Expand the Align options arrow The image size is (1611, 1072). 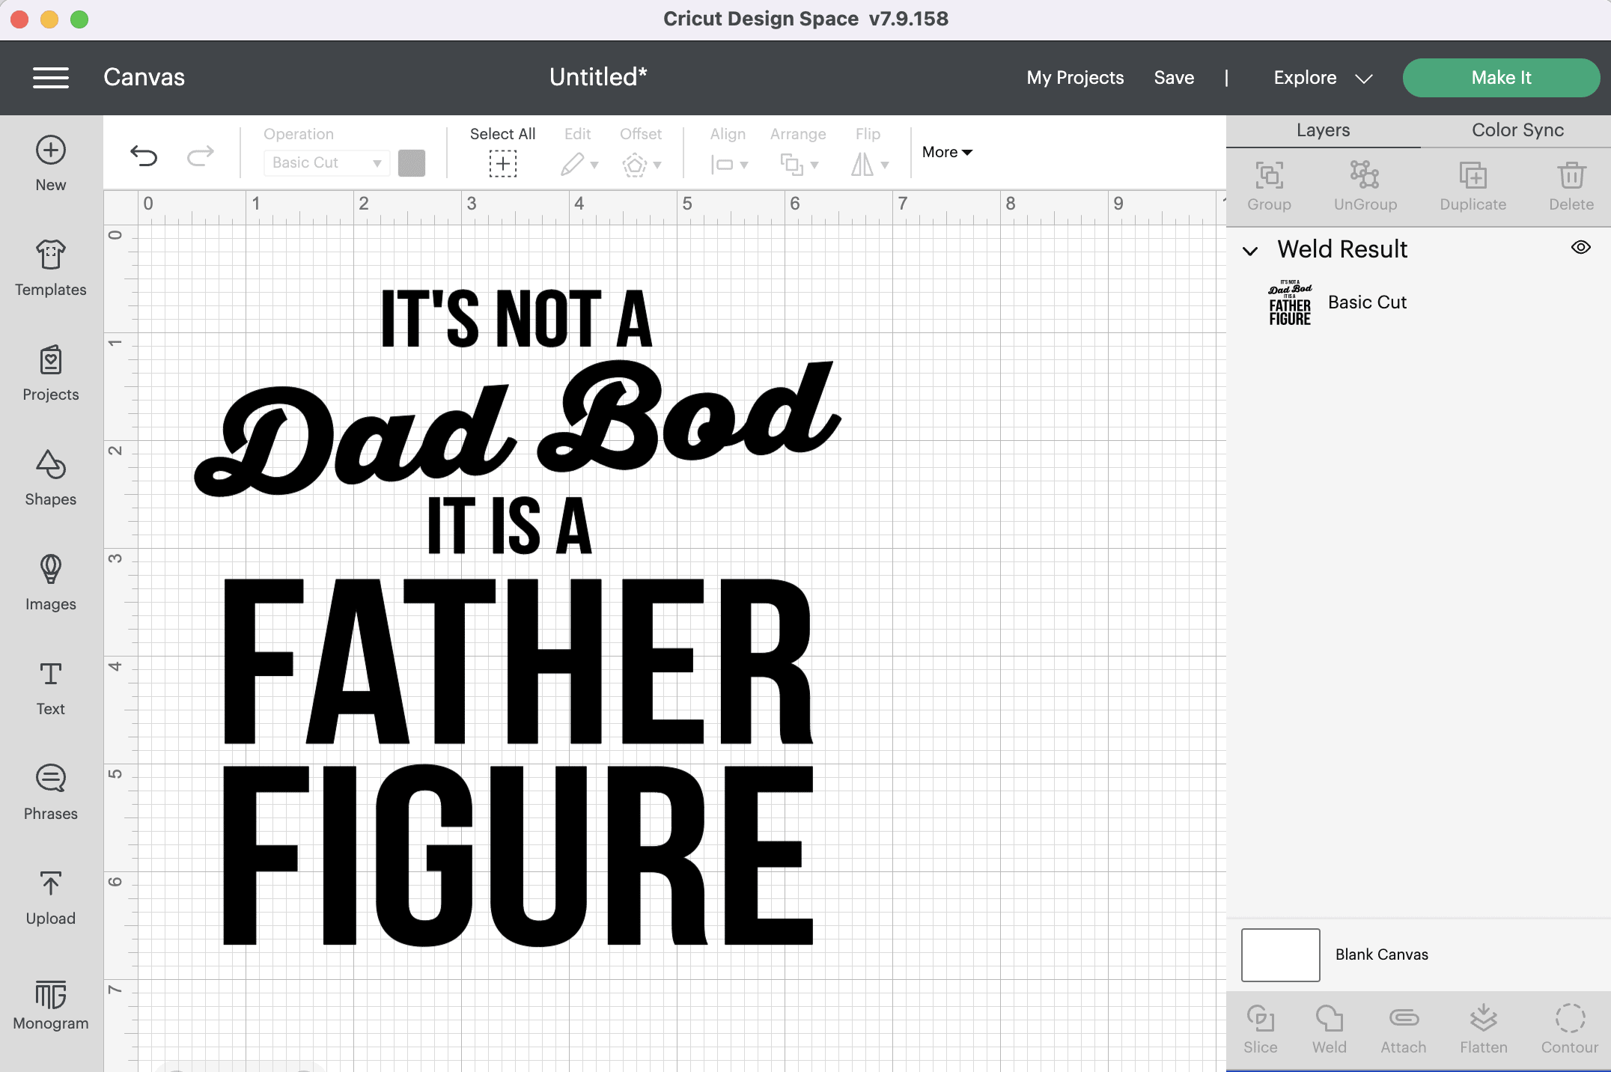(x=744, y=165)
